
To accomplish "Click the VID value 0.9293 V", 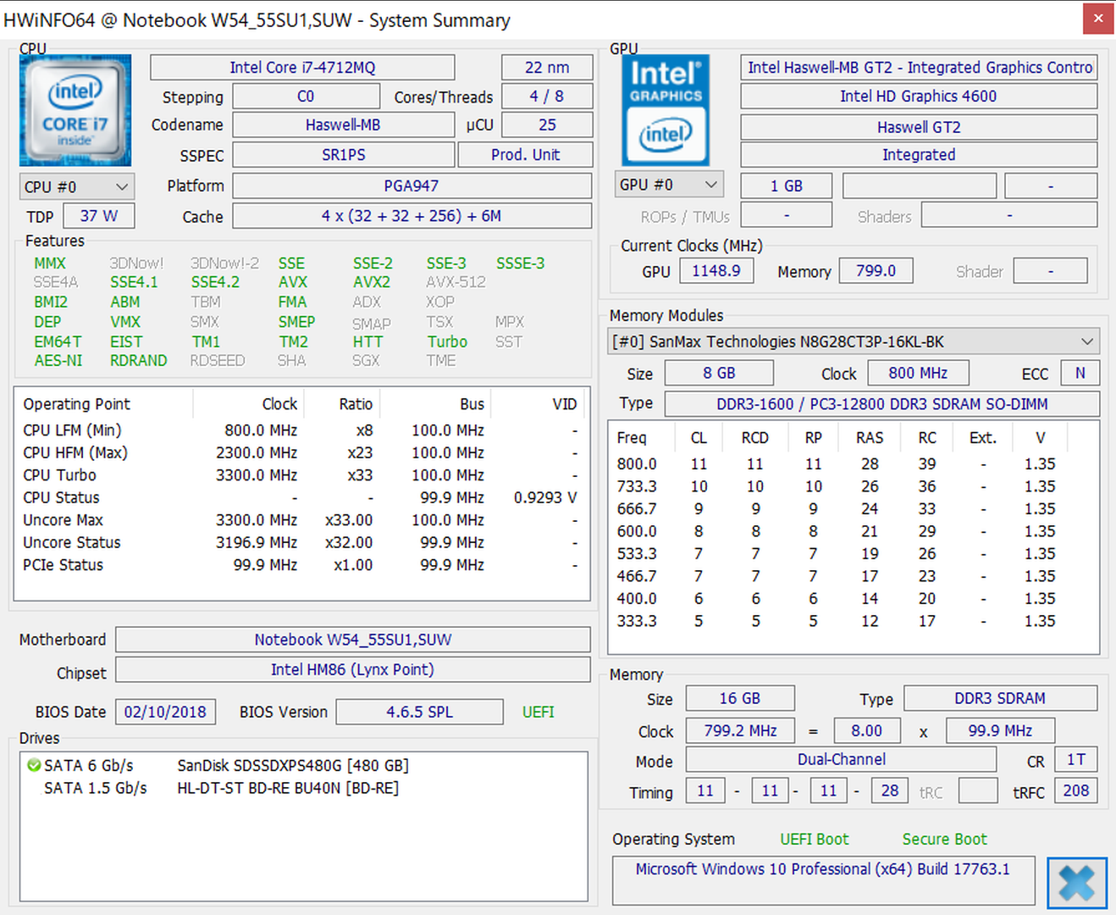I will 545,497.
